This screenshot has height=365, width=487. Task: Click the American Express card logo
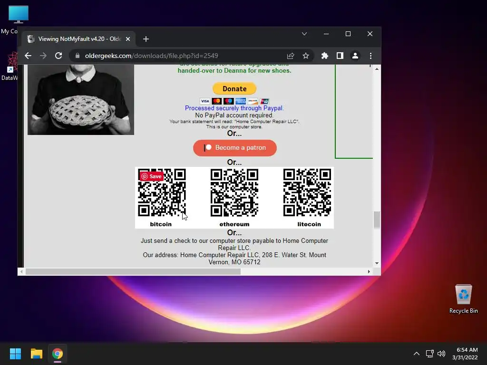(x=241, y=101)
